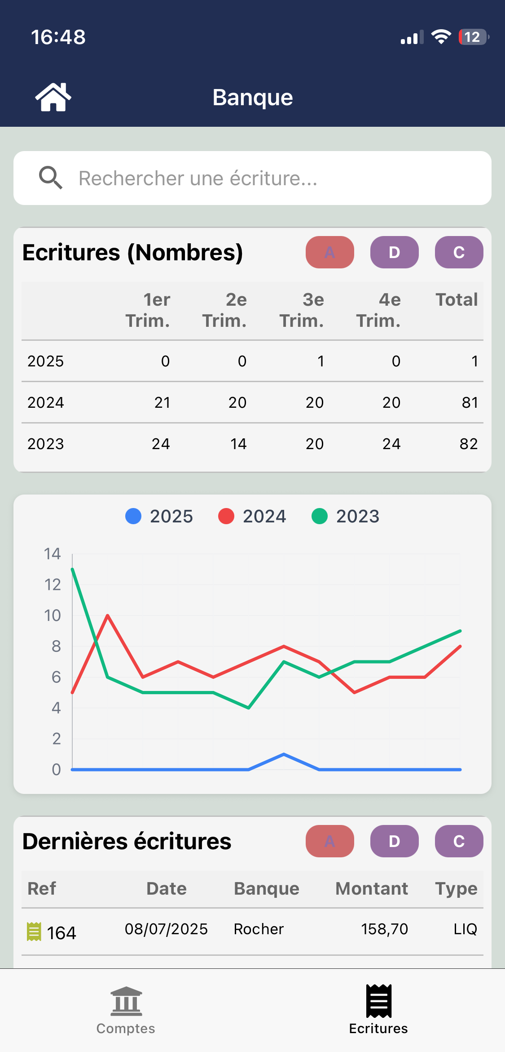Toggle the D filter in Ecritures (Nombres)

click(x=394, y=252)
